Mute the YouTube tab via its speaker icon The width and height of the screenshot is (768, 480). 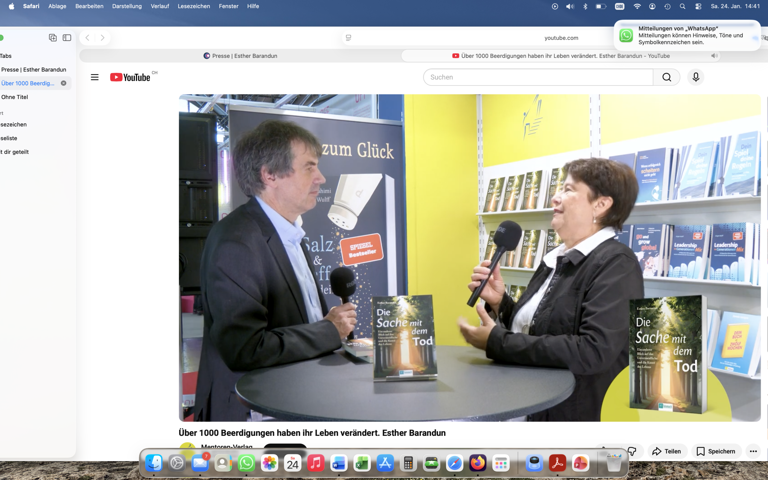[714, 56]
